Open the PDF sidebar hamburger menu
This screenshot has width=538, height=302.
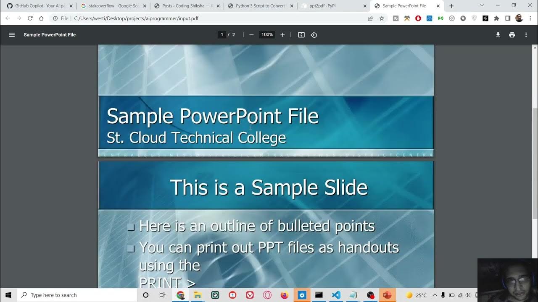tap(12, 35)
